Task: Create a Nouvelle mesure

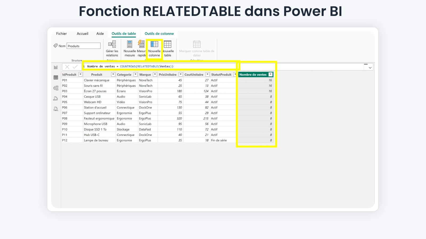Action: pyautogui.click(x=130, y=49)
